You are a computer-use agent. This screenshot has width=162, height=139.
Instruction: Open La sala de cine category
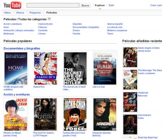115,27
